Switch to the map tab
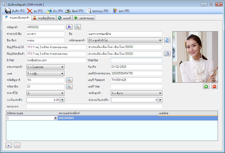 (x=64, y=18)
